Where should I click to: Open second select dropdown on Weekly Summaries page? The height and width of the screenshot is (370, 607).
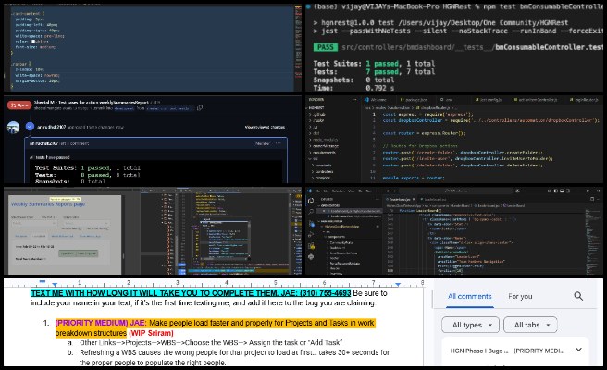(x=86, y=223)
